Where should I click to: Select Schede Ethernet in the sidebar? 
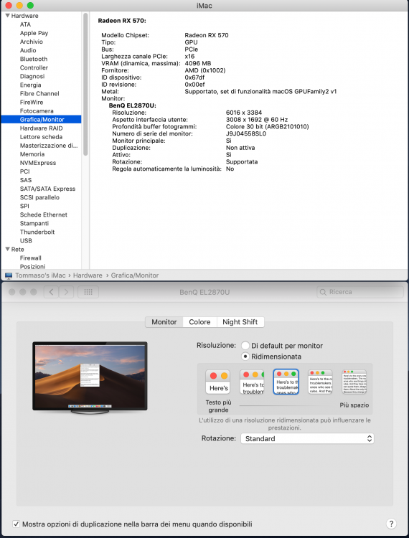44,214
